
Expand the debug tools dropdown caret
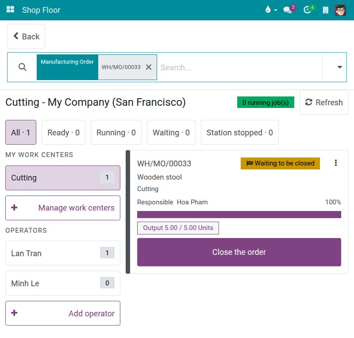(275, 10)
